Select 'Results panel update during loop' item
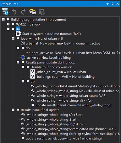This screenshot has width=121, height=143. click(x=51, y=62)
